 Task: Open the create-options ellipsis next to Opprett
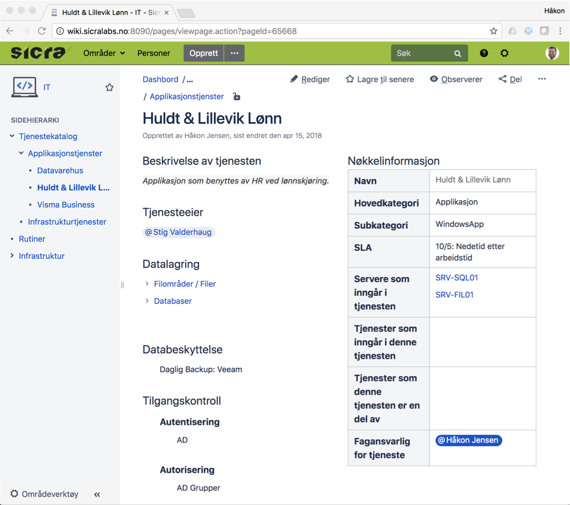click(x=235, y=53)
